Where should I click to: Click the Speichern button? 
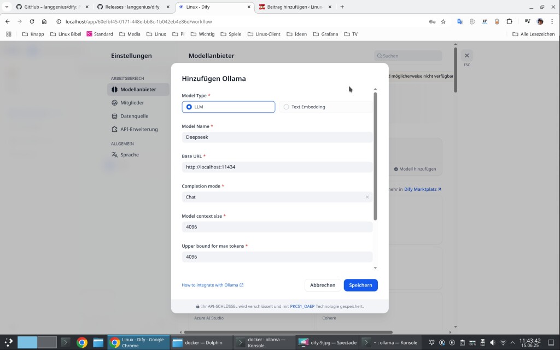(x=360, y=285)
